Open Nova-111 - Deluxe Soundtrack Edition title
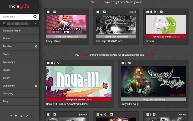Viewport: 193px width, 121px height. coord(67,104)
